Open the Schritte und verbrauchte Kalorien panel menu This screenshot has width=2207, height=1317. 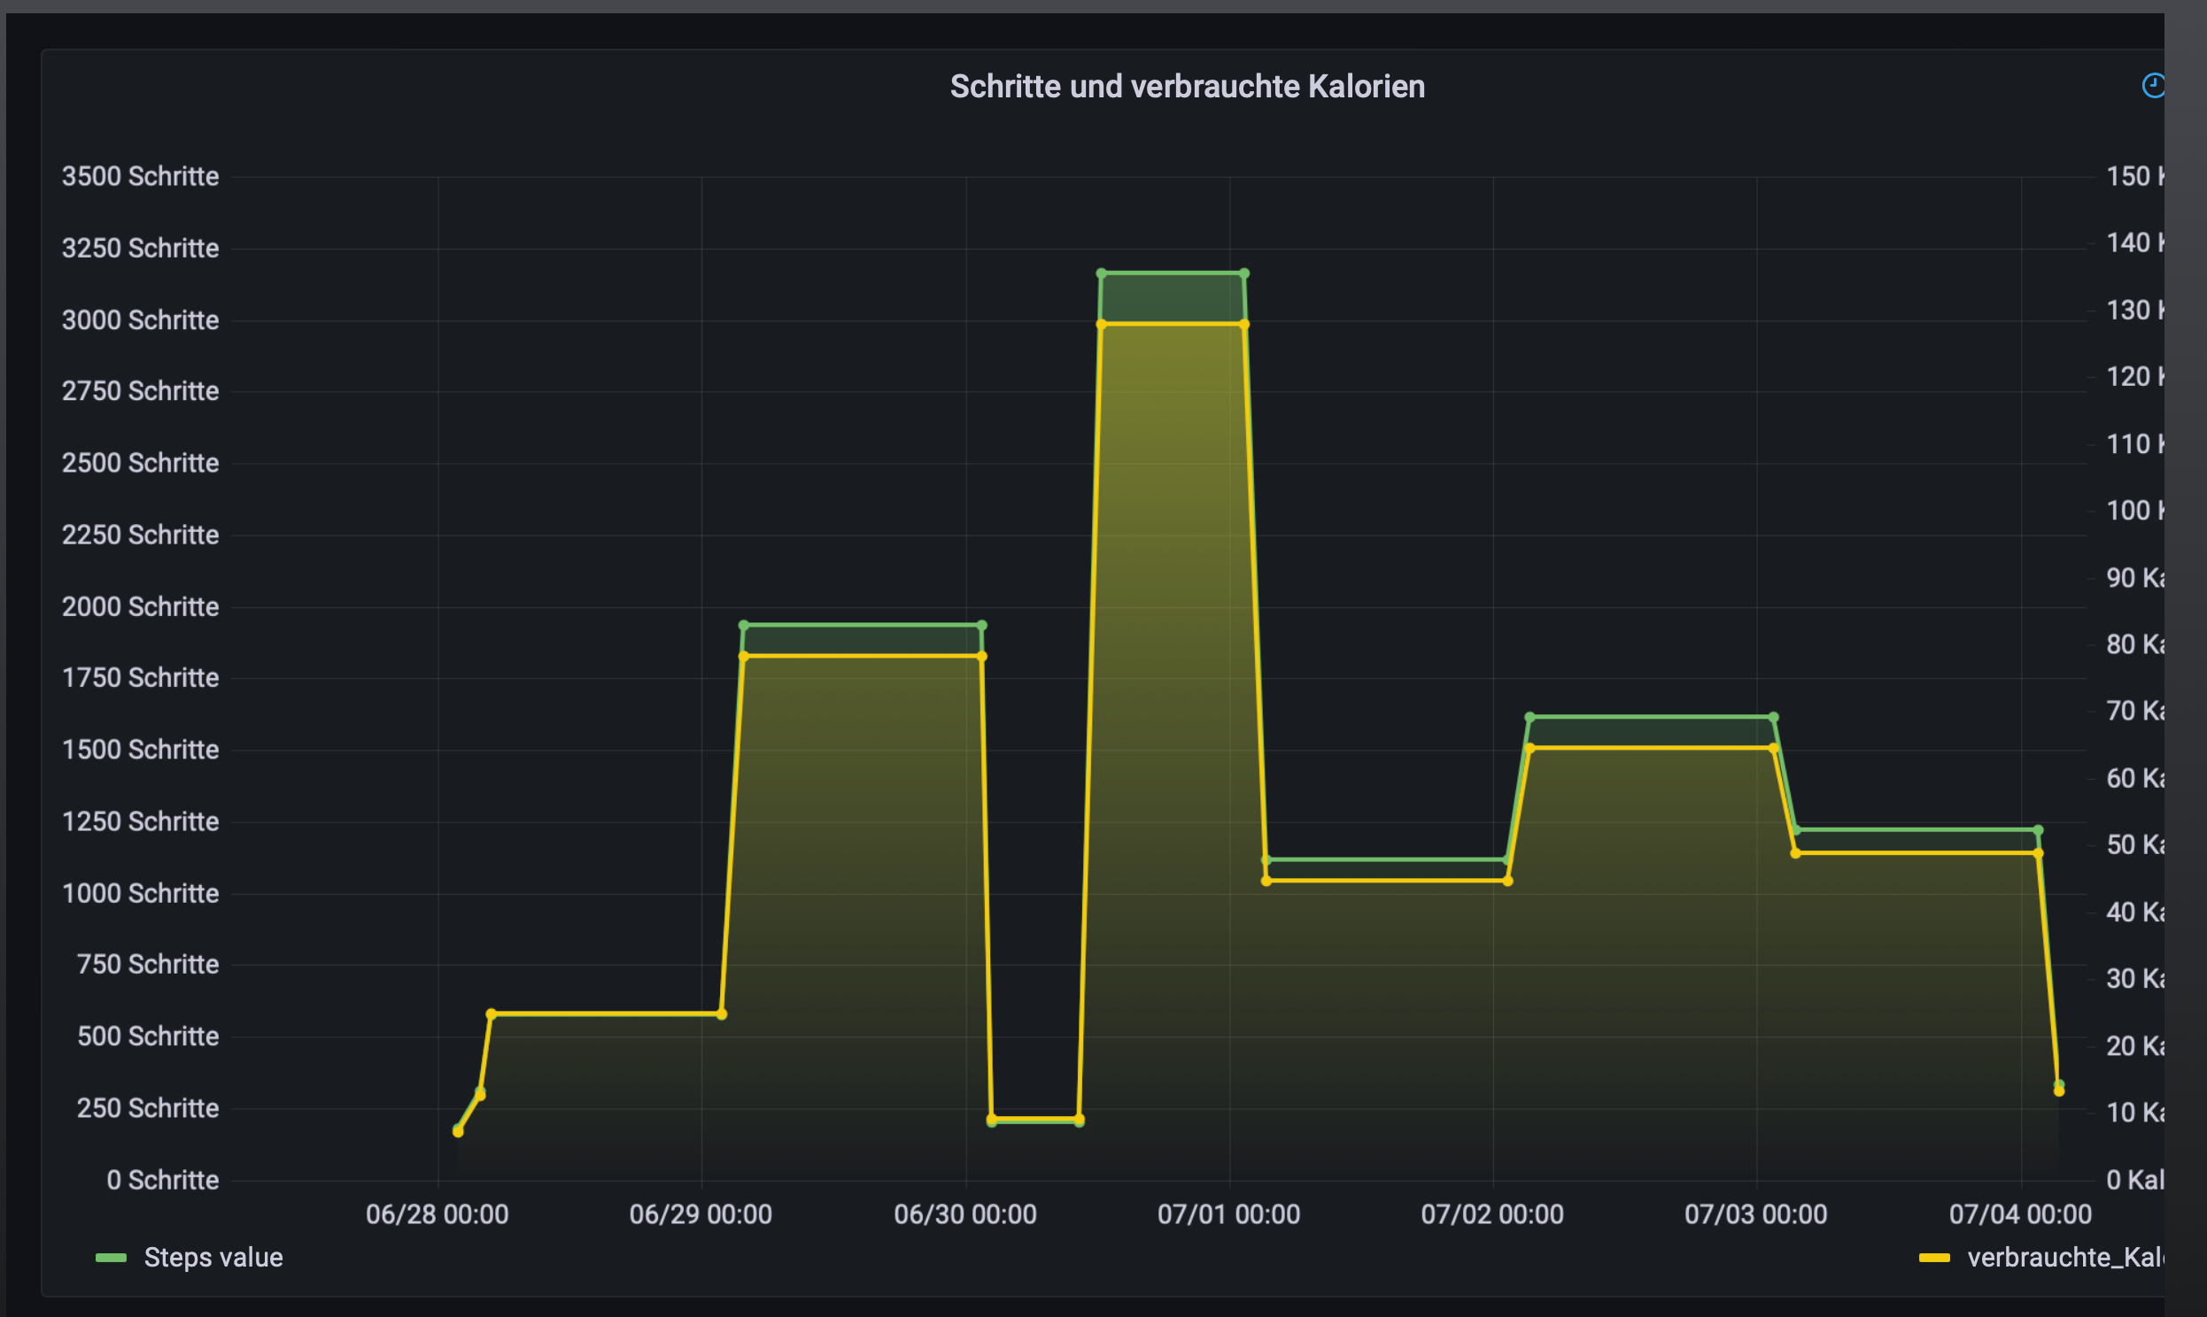[x=1187, y=87]
